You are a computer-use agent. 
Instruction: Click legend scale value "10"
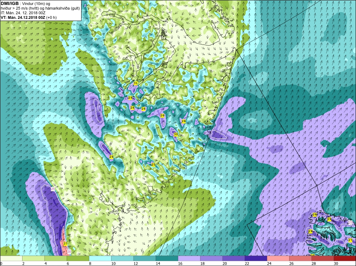click(x=114, y=264)
